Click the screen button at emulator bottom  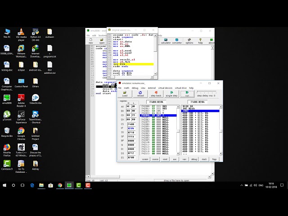(x=145, y=159)
